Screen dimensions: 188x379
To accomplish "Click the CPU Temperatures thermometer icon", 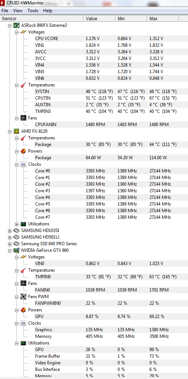I will point(23,138).
